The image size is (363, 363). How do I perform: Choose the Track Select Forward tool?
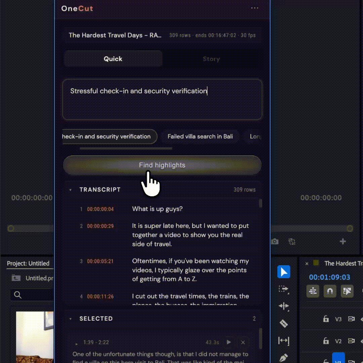click(x=284, y=289)
